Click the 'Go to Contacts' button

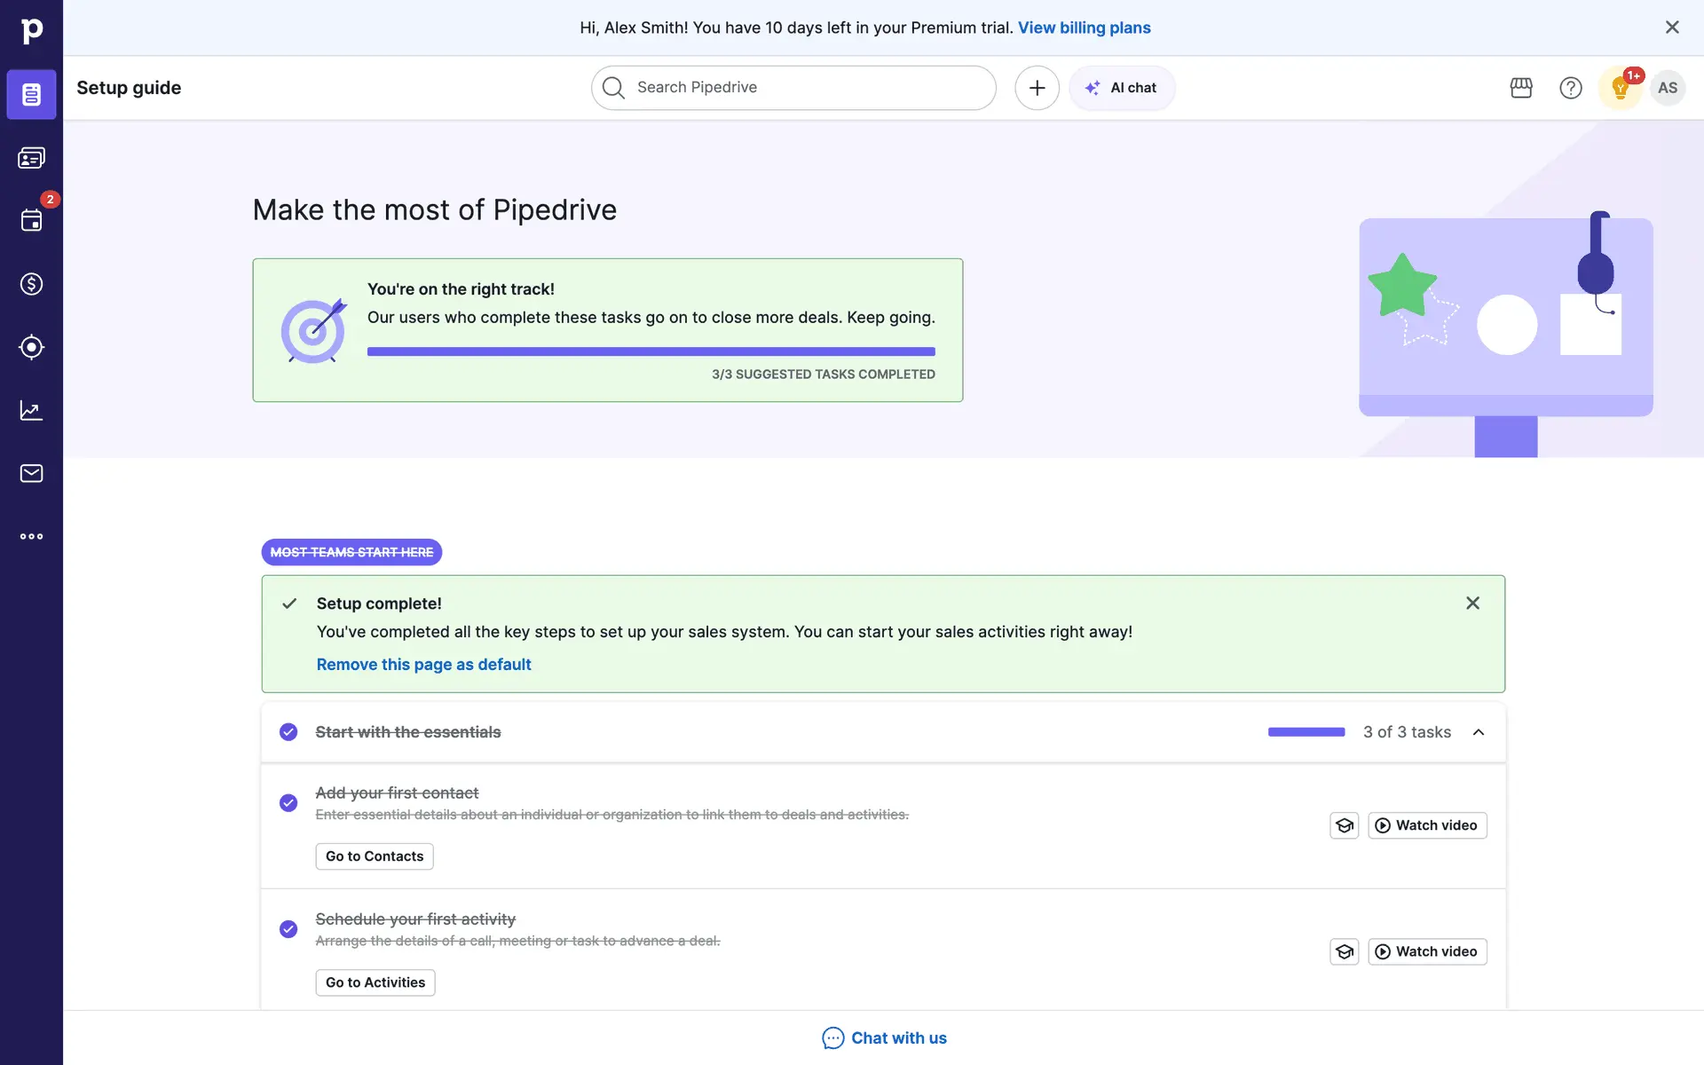tap(375, 856)
